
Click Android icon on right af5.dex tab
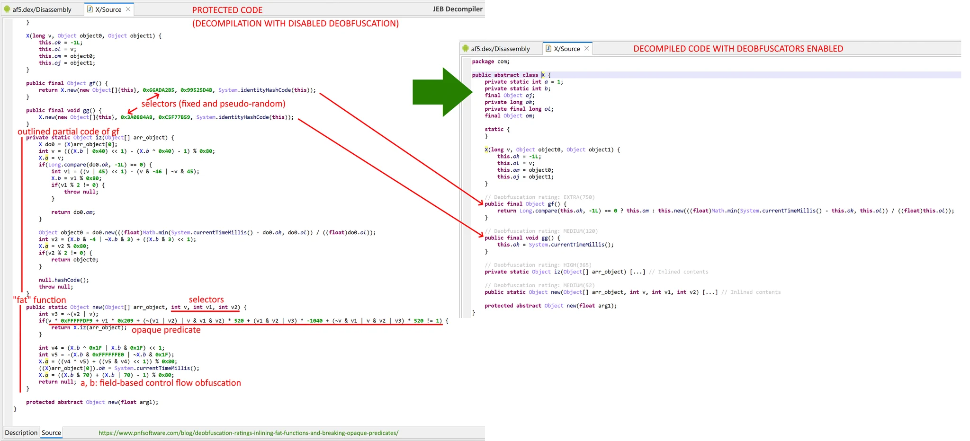coord(466,49)
